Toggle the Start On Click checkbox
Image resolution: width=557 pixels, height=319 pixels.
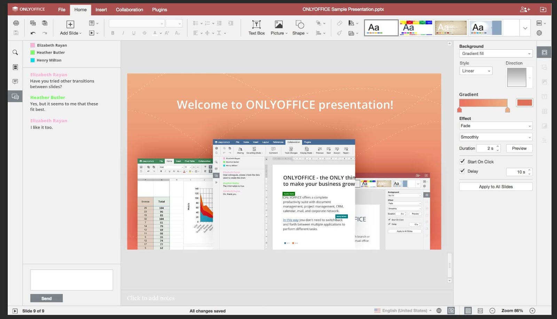point(462,162)
